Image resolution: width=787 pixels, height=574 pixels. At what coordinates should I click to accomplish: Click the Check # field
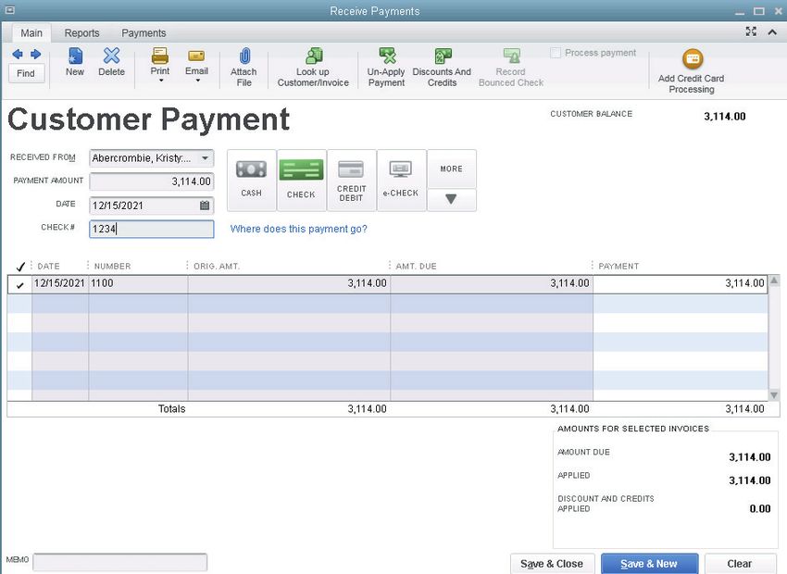pyautogui.click(x=152, y=229)
